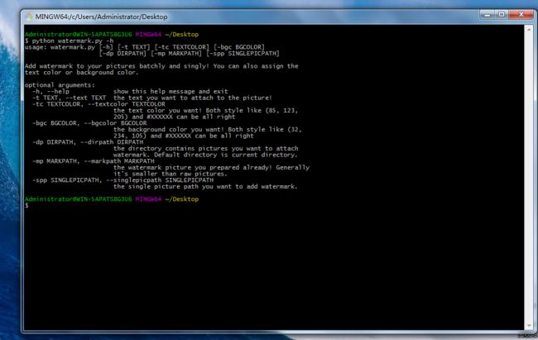Click the 'the watermark picture you prepared' line
Viewport: 538px width, 340px height.
(x=211, y=168)
